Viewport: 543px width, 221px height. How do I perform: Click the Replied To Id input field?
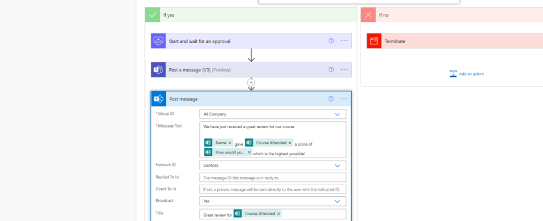click(x=273, y=177)
